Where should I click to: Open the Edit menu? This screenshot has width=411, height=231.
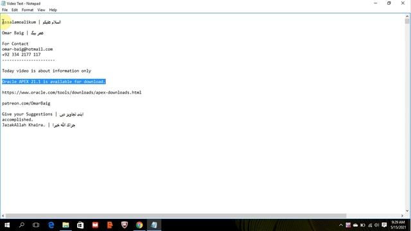(14, 10)
